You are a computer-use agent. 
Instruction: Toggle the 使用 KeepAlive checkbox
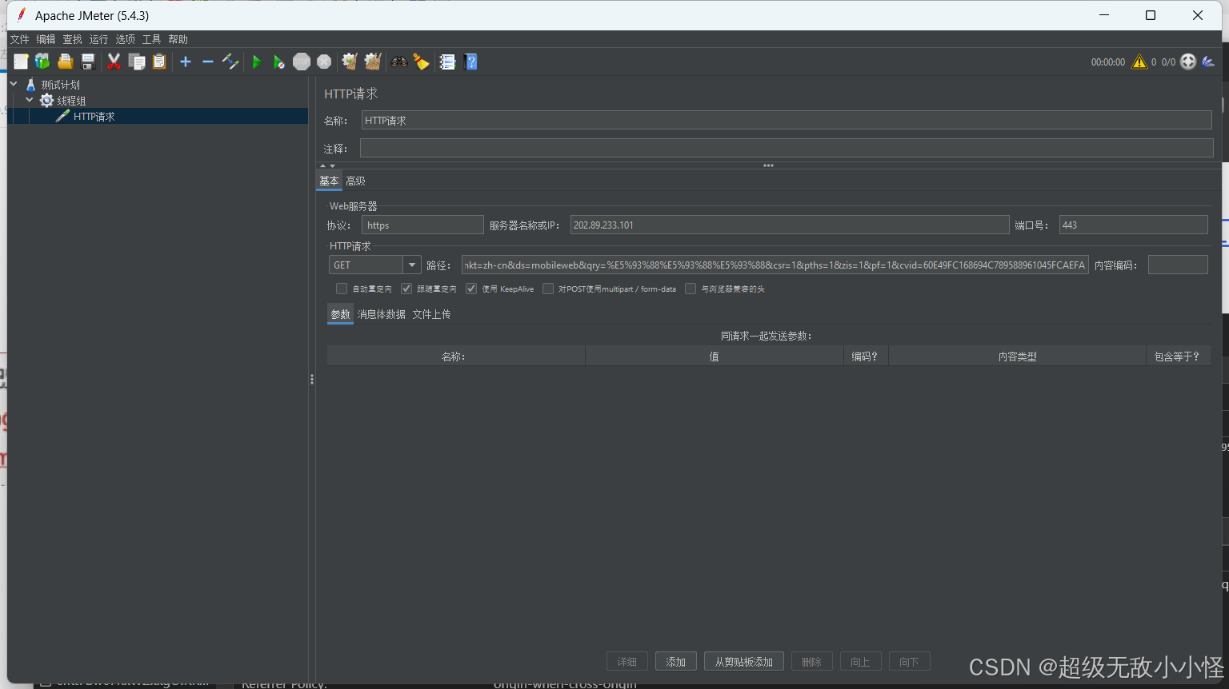tap(471, 289)
